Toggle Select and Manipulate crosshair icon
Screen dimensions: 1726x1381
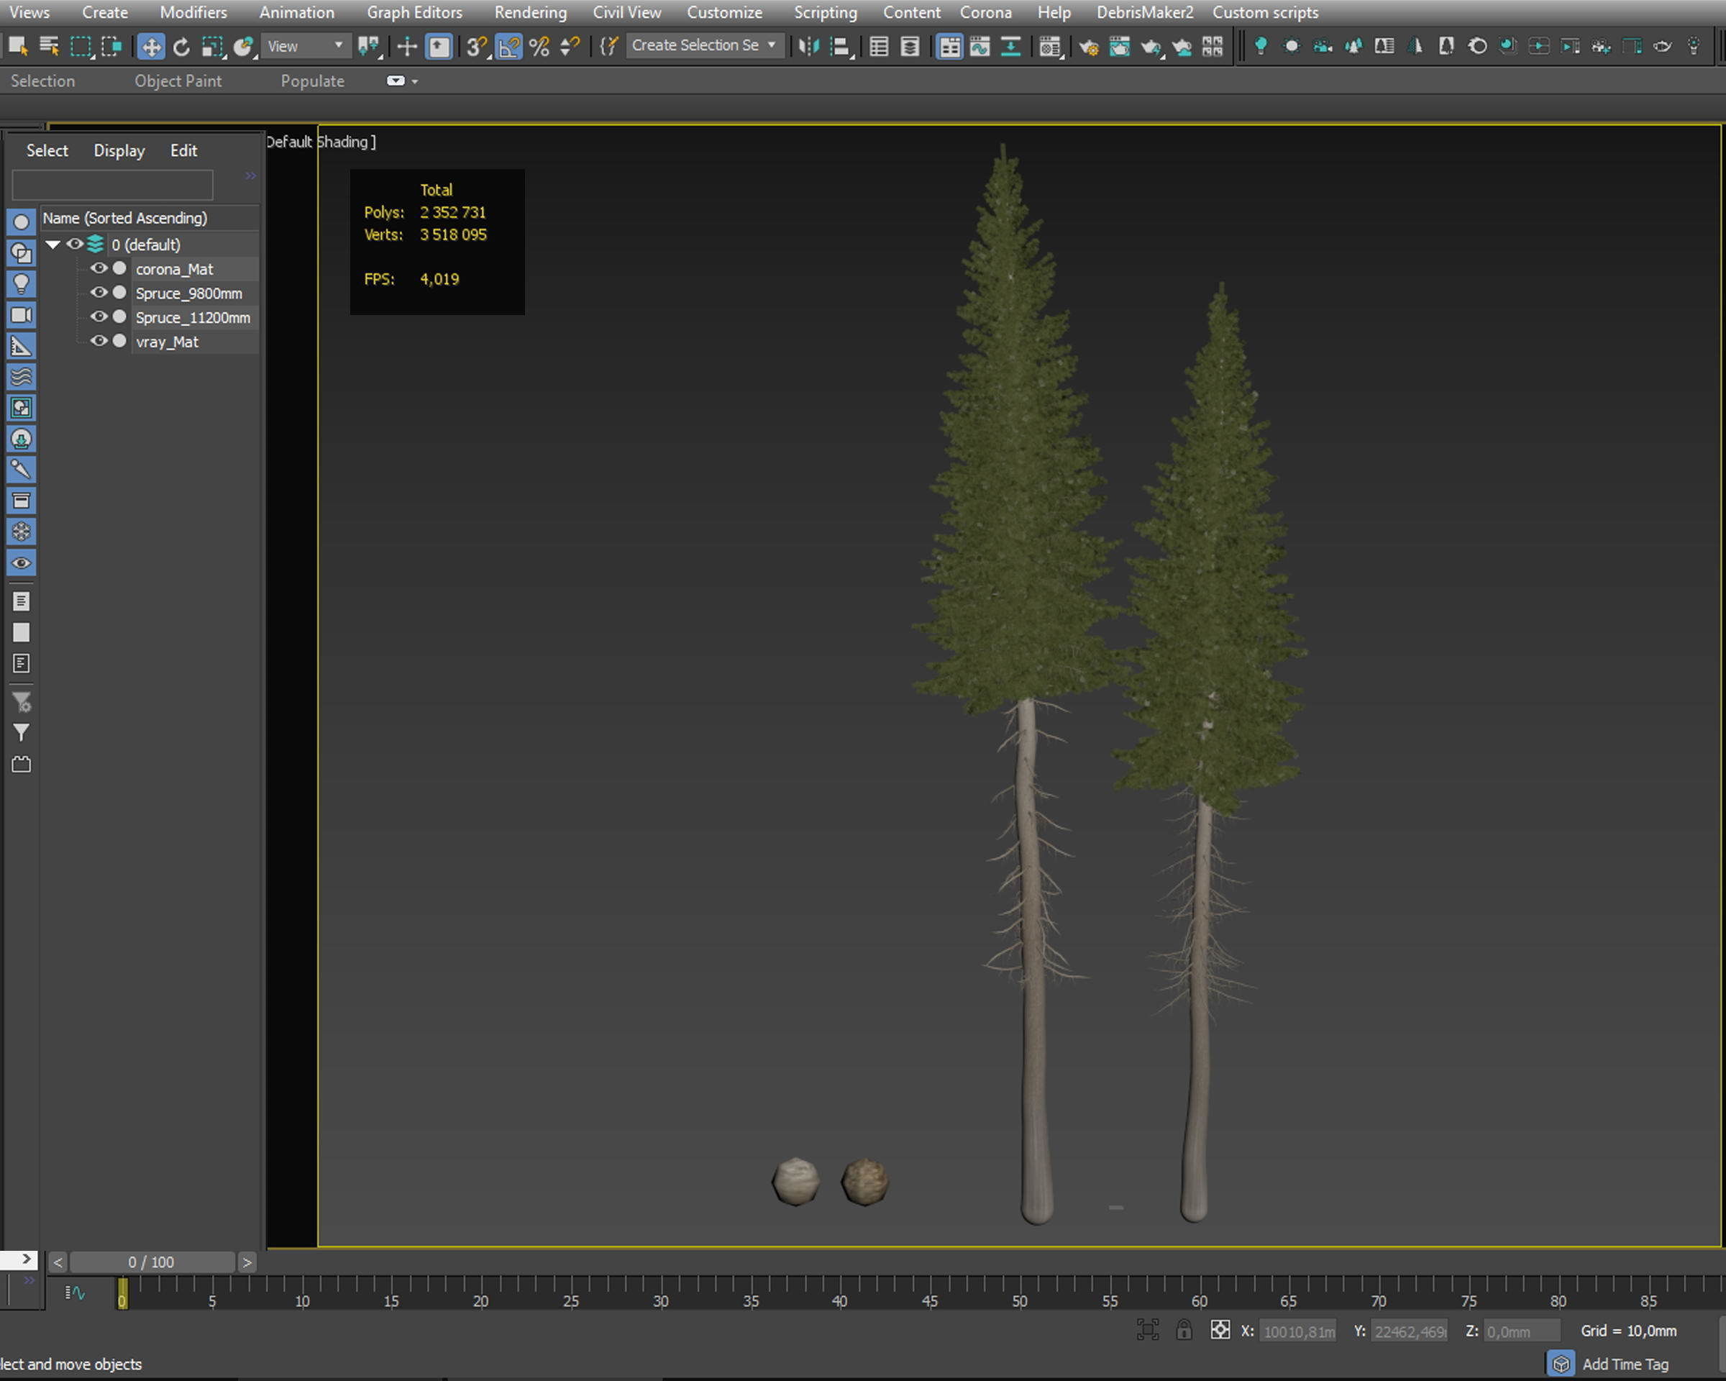(406, 47)
